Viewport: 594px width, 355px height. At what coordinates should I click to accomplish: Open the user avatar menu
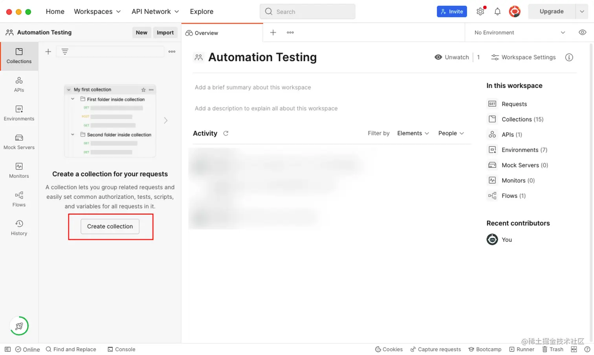(515, 11)
